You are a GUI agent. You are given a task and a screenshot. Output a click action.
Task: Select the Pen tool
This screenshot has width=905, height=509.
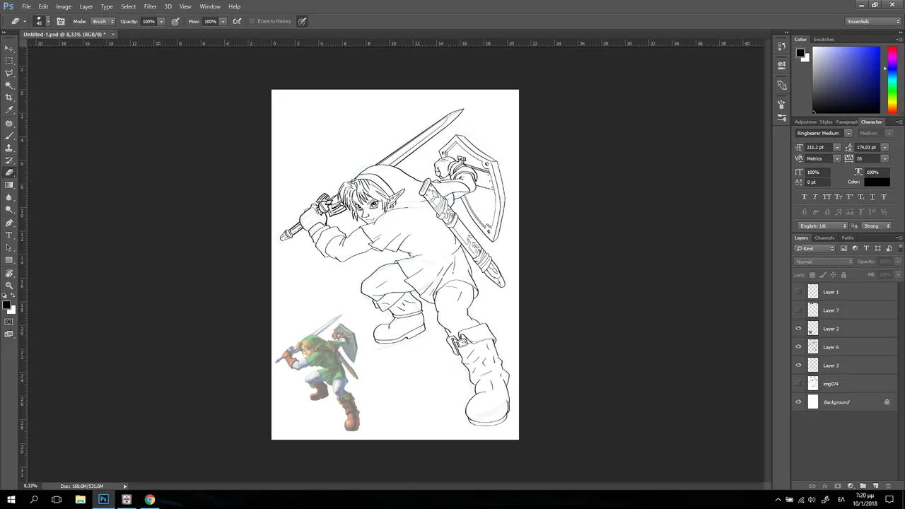click(x=9, y=223)
